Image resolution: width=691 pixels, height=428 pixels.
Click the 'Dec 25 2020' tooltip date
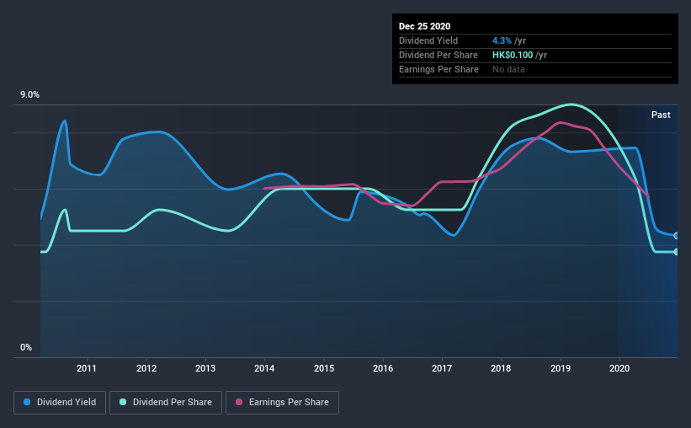point(424,26)
